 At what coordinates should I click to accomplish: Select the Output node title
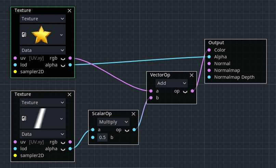point(216,43)
